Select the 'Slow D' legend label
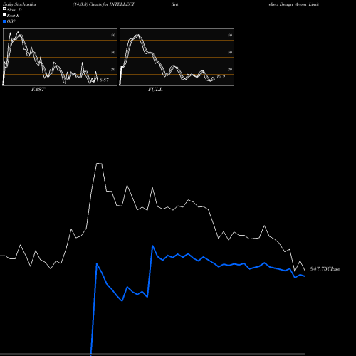The height and width of the screenshot is (356, 356). [14, 10]
